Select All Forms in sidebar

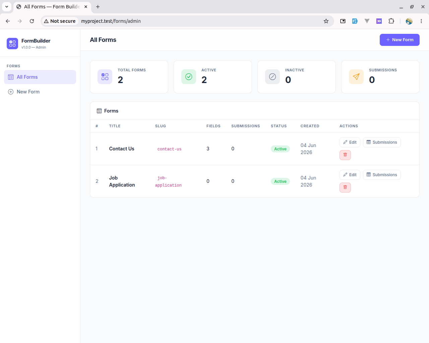pos(40,77)
